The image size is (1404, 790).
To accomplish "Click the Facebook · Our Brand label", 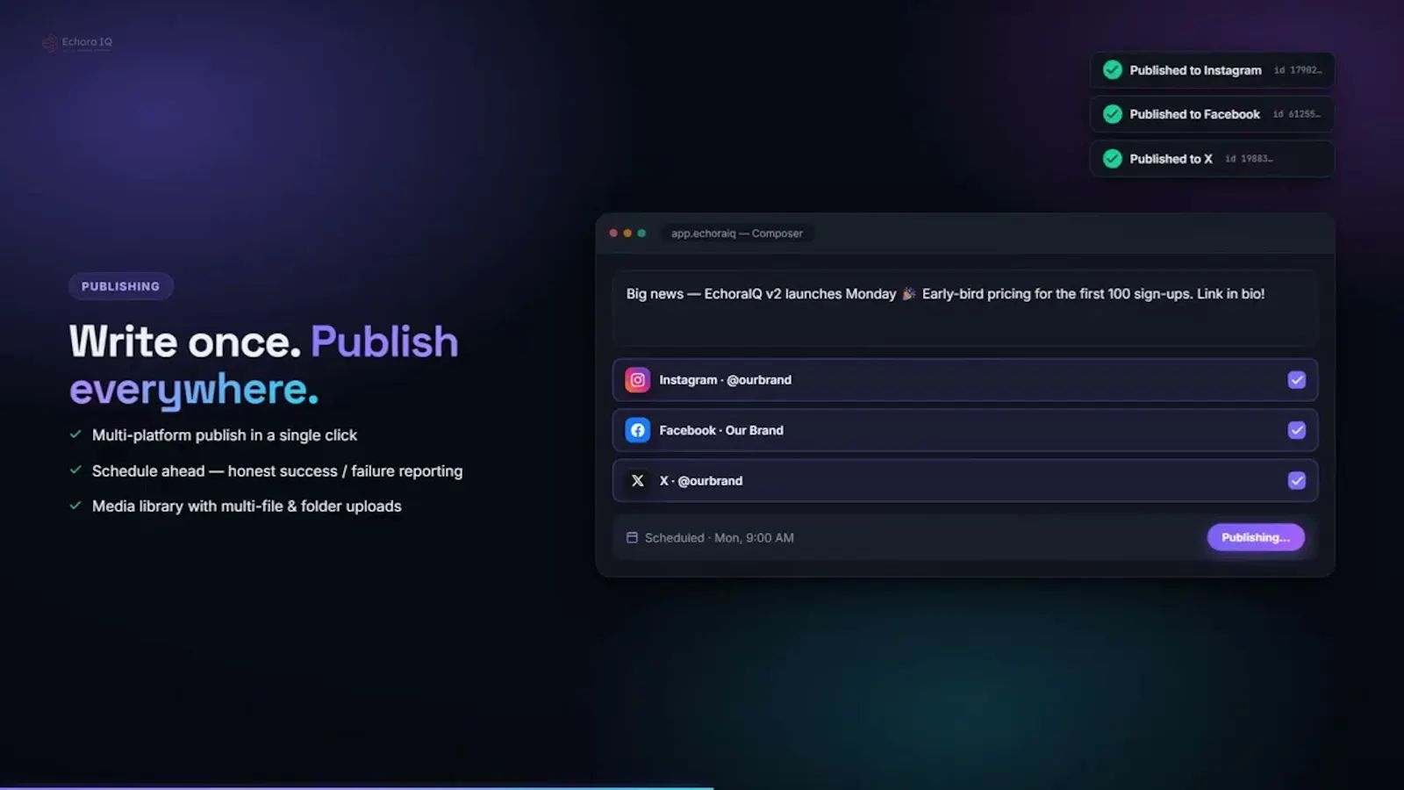I will click(x=721, y=430).
